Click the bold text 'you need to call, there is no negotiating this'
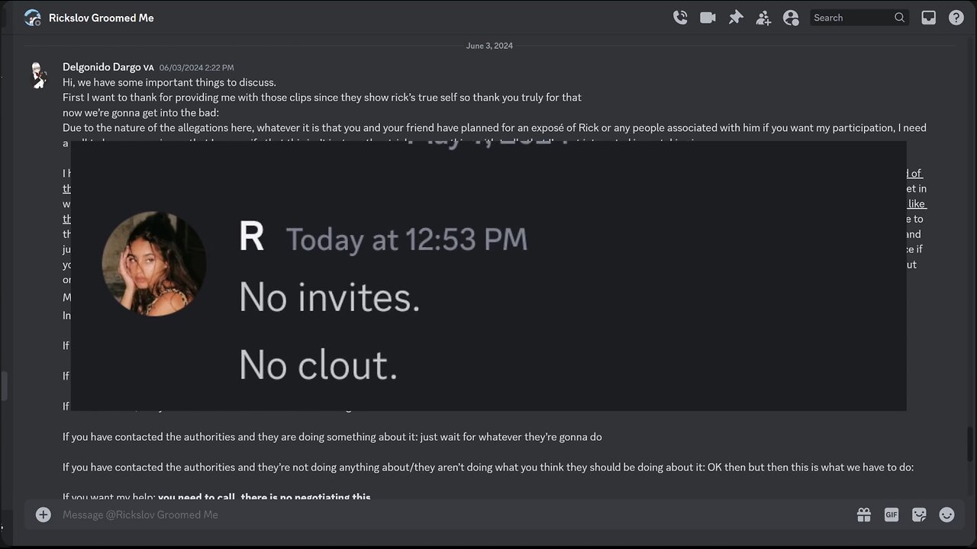This screenshot has width=977, height=549. pos(264,497)
